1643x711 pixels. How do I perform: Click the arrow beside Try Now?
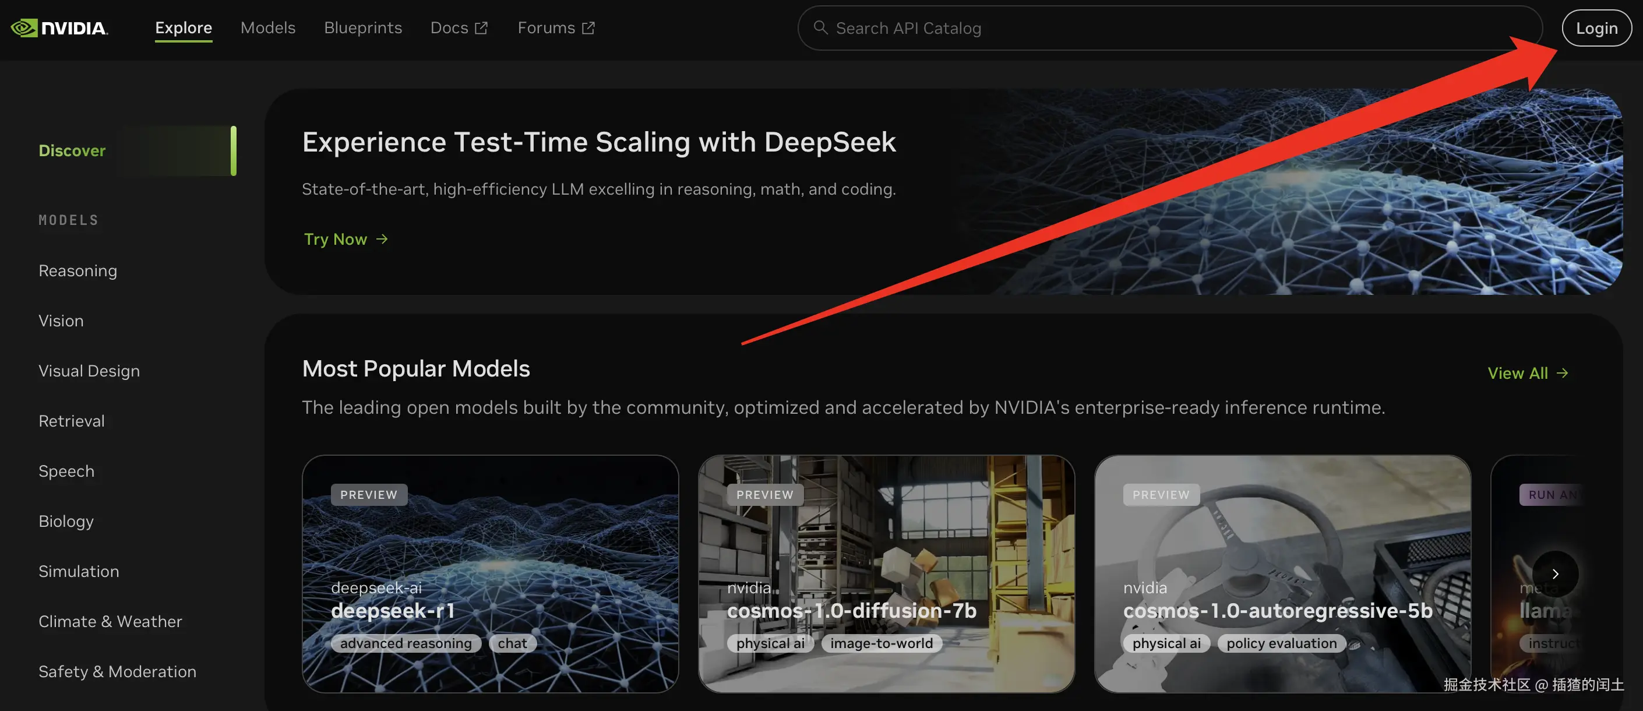click(382, 239)
